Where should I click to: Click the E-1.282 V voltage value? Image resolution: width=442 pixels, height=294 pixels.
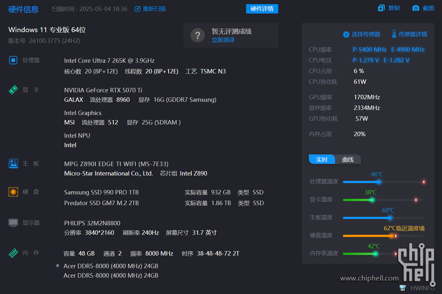tap(396, 60)
